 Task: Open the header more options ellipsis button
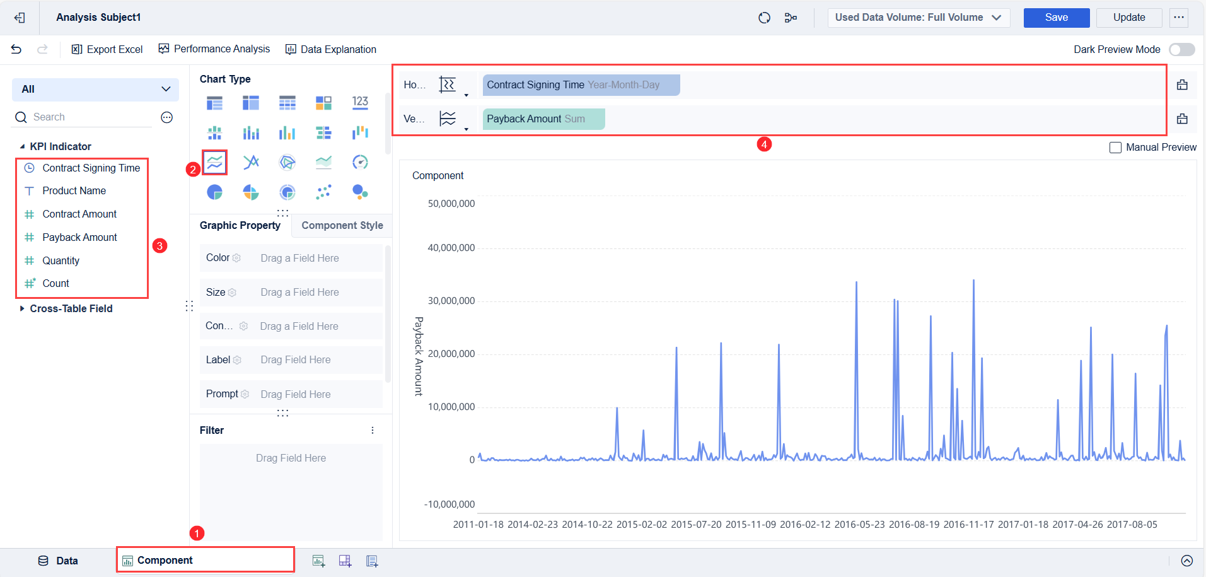1179,18
